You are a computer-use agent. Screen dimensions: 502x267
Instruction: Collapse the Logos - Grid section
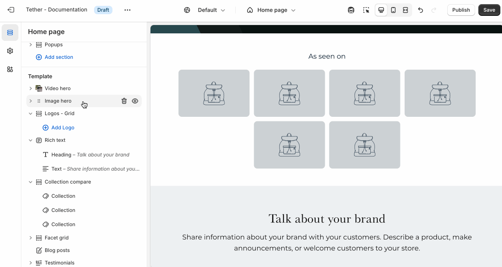(31, 113)
